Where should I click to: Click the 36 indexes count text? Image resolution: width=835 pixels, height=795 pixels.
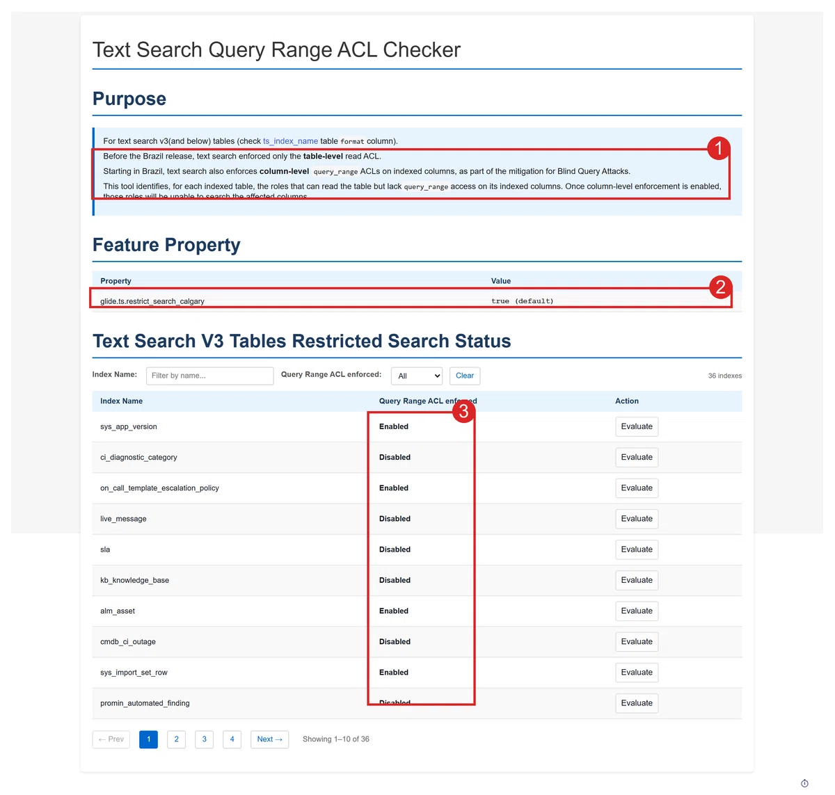pyautogui.click(x=725, y=376)
